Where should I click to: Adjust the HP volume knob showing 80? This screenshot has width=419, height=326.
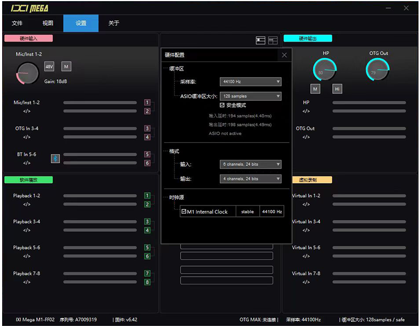click(x=325, y=70)
